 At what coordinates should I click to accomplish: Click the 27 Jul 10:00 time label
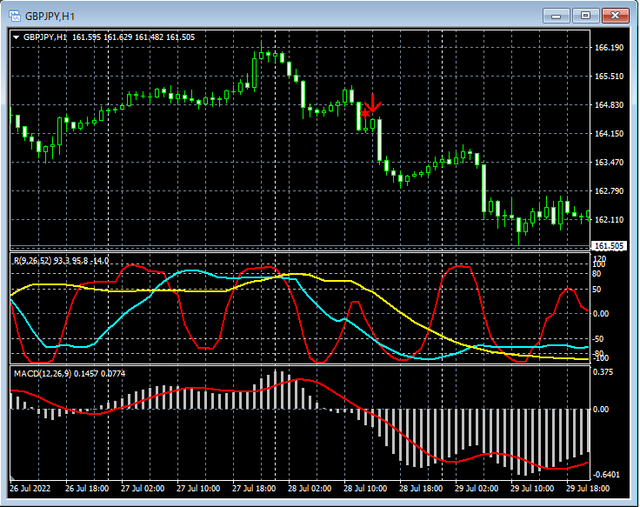tap(198, 489)
